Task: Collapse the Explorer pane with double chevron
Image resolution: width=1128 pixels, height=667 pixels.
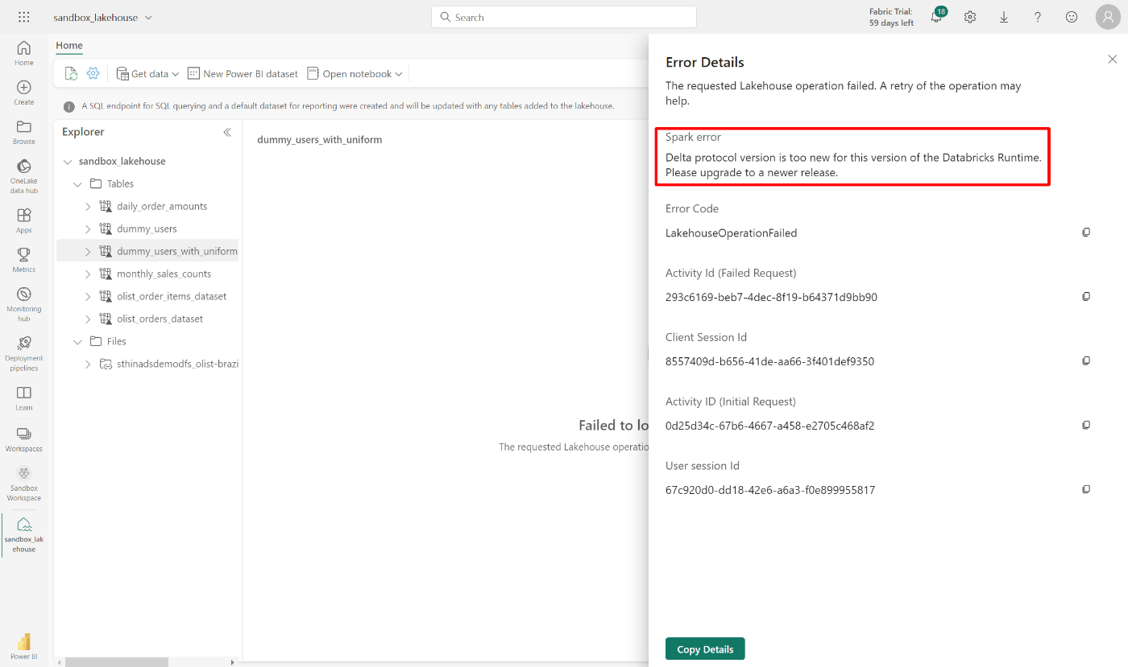Action: pos(227,132)
